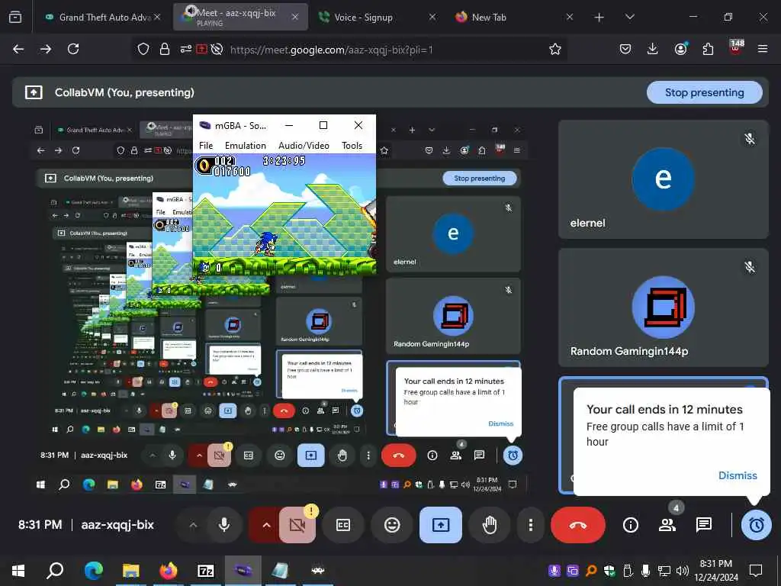Open the Audio/Video menu in mGBA

(304, 146)
